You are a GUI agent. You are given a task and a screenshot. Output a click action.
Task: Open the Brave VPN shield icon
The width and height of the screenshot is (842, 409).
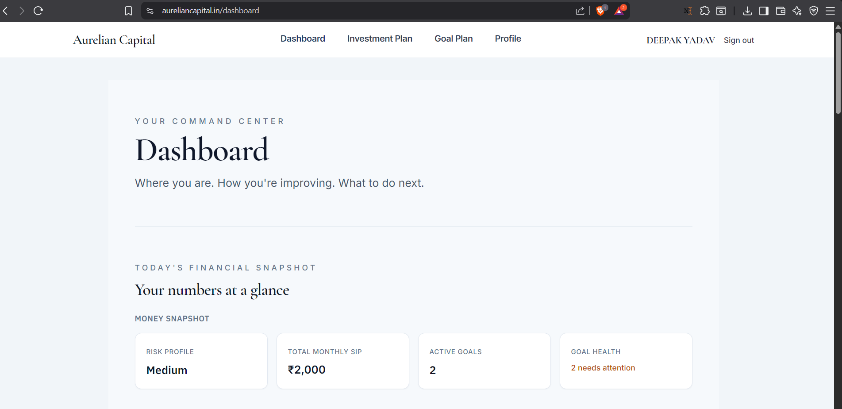(814, 11)
